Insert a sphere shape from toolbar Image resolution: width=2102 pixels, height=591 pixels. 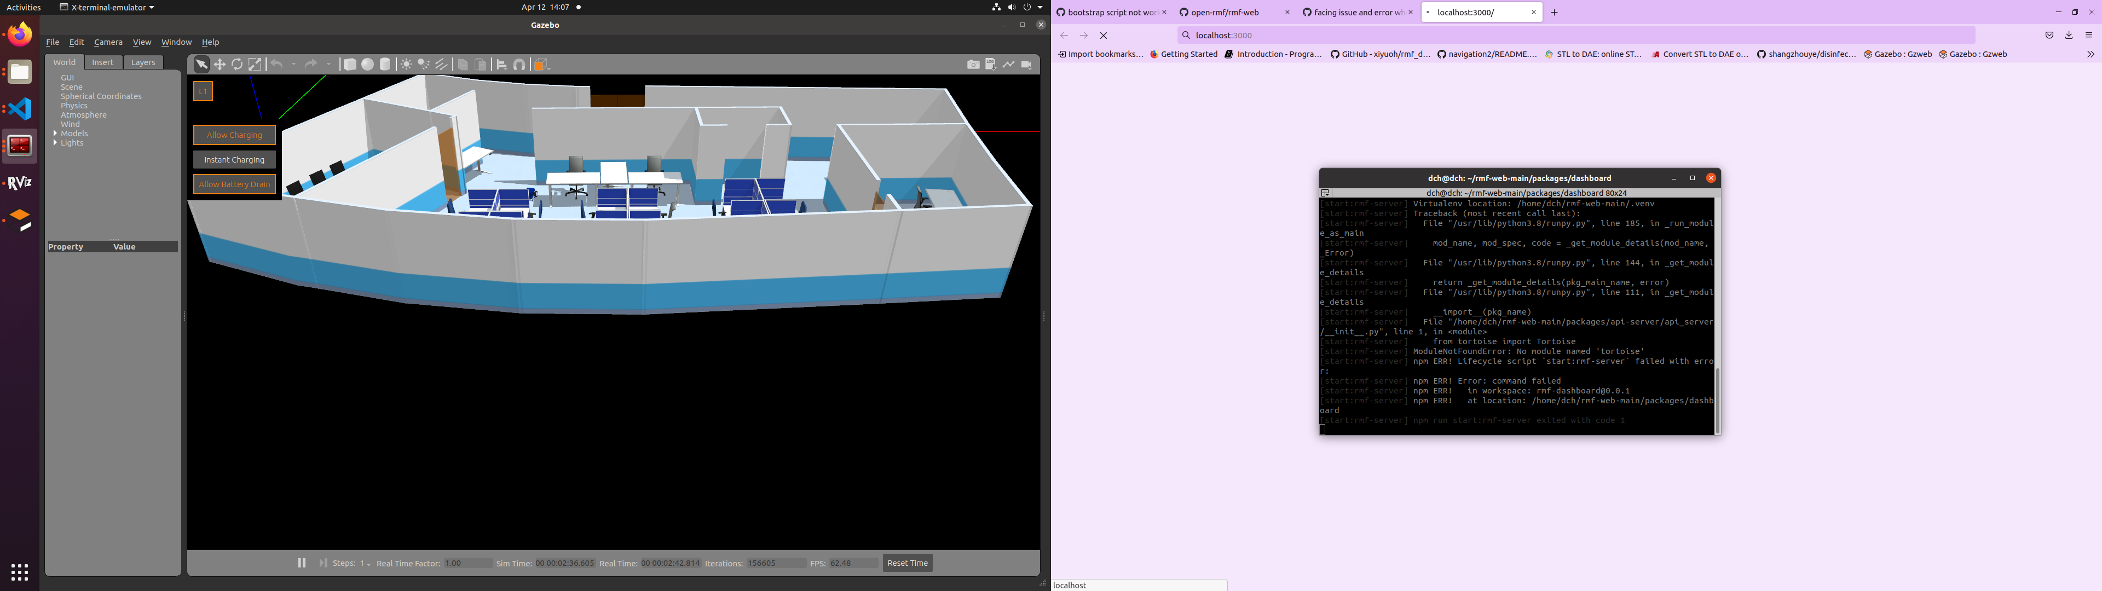click(368, 65)
